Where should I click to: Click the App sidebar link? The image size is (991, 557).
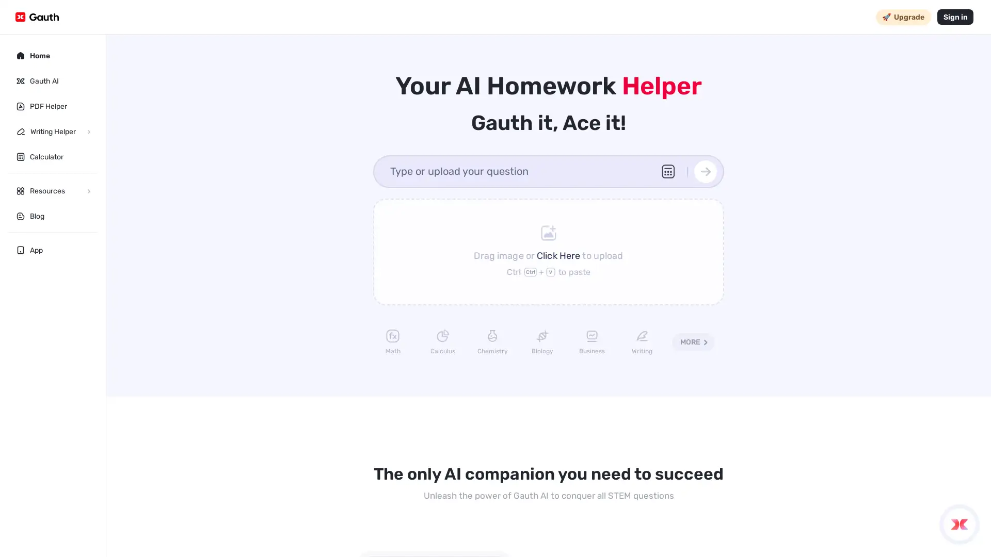click(36, 250)
